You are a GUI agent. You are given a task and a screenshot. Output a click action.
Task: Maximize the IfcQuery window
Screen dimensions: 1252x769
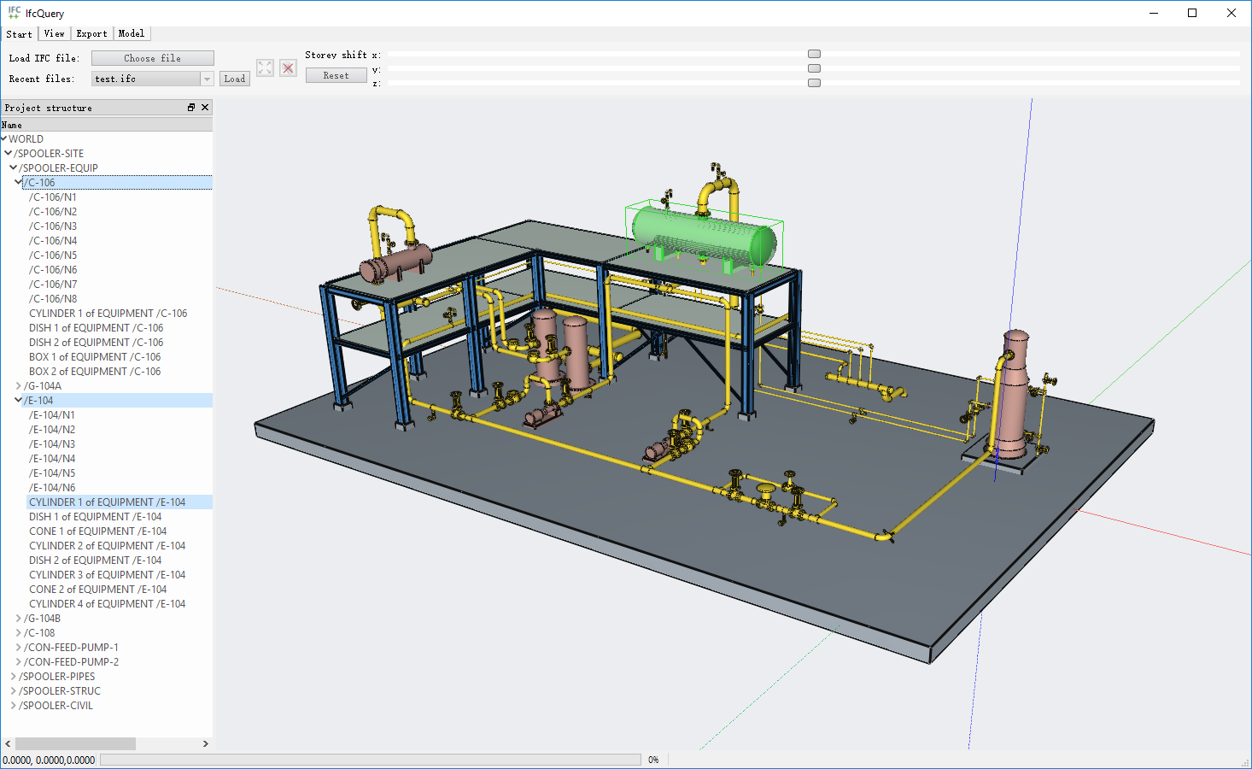pyautogui.click(x=1192, y=13)
